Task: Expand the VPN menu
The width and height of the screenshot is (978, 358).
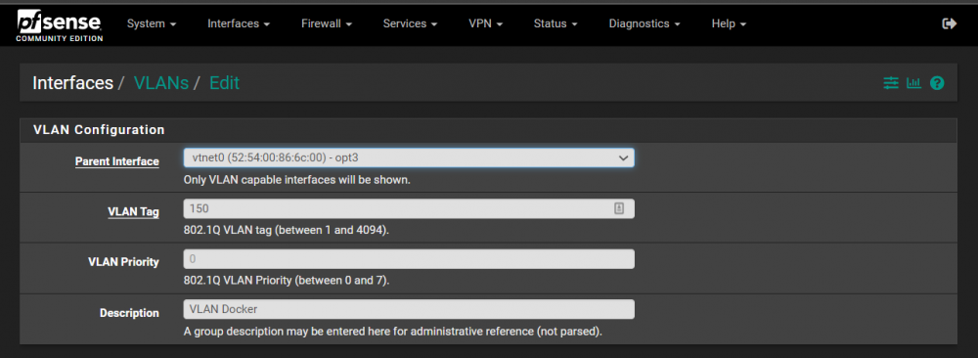Action: click(x=485, y=23)
